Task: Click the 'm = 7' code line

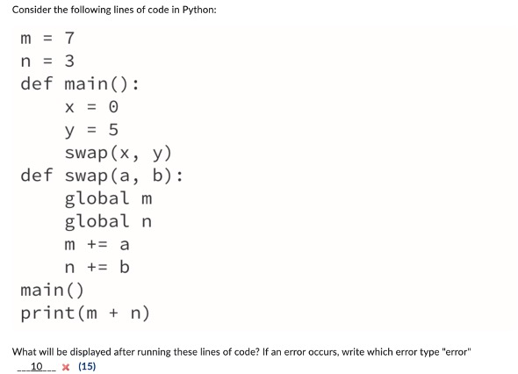Action: tap(47, 39)
